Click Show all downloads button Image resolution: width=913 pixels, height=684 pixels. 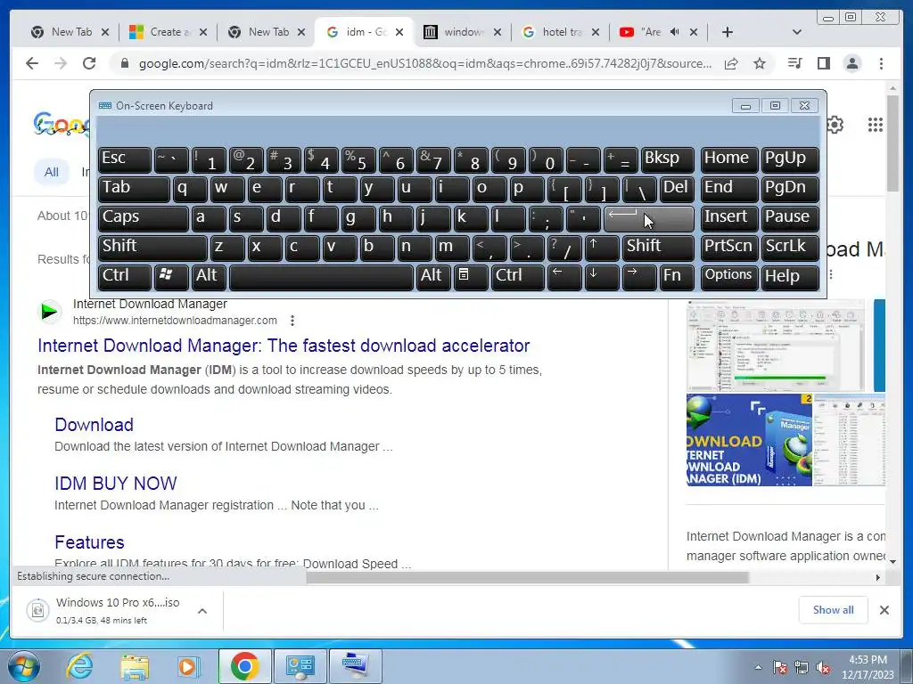point(834,610)
